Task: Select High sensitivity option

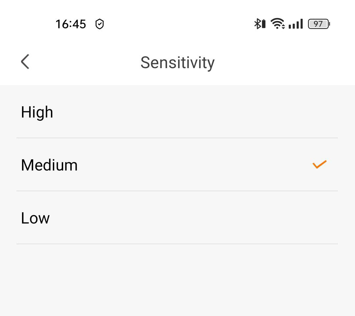Action: point(37,112)
